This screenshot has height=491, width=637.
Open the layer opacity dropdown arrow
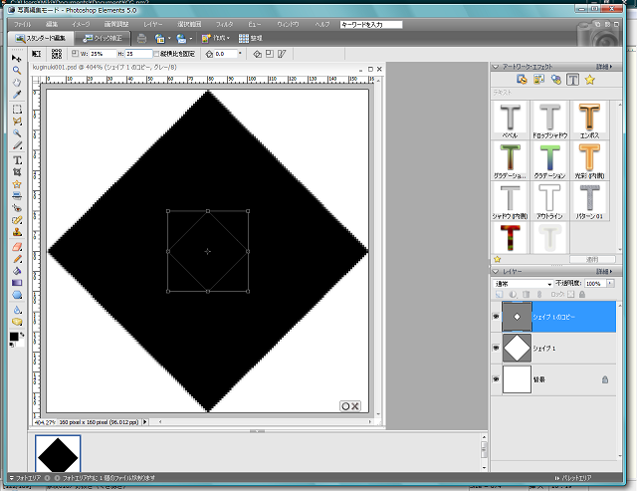[612, 284]
